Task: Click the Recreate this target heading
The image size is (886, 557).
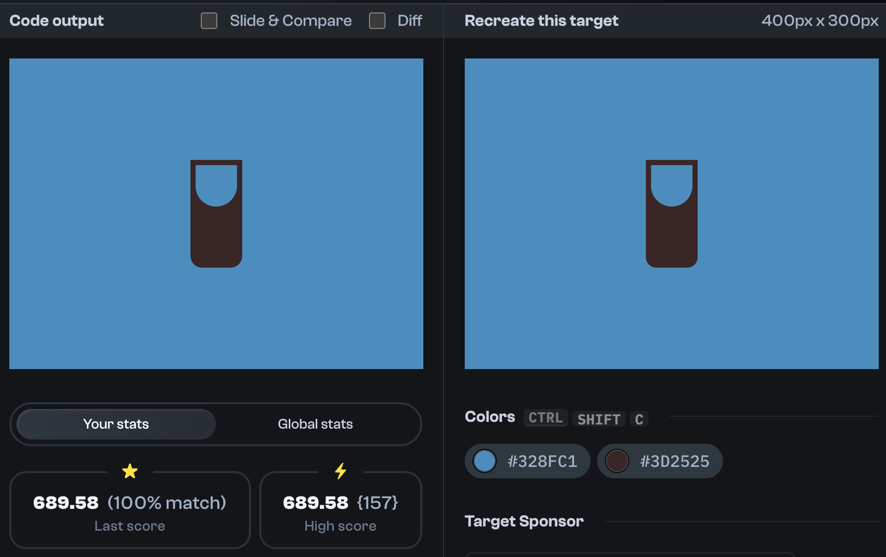Action: [541, 21]
